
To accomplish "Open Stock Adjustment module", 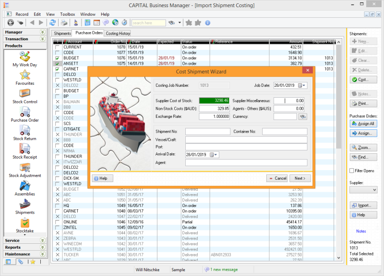I will coord(25,170).
